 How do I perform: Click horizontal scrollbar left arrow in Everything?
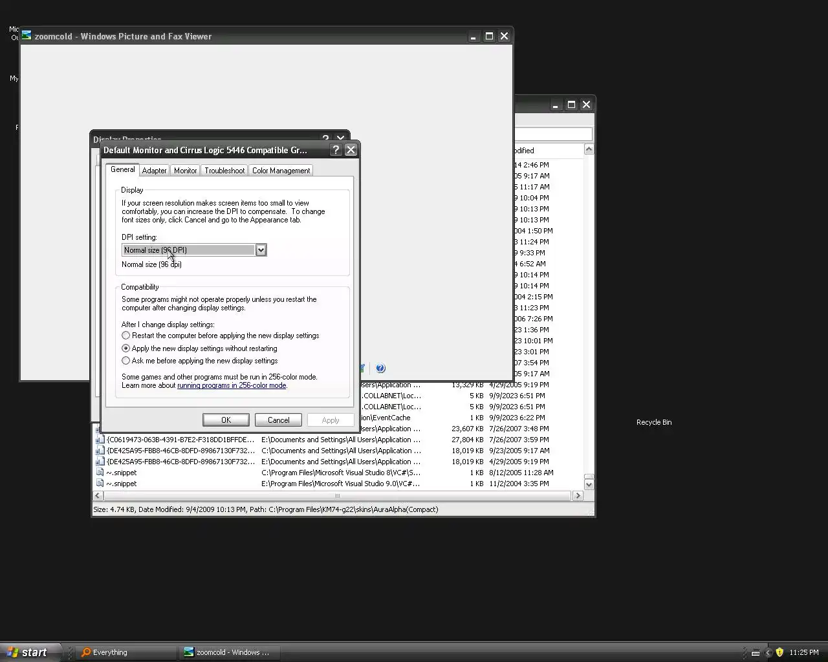(x=98, y=496)
